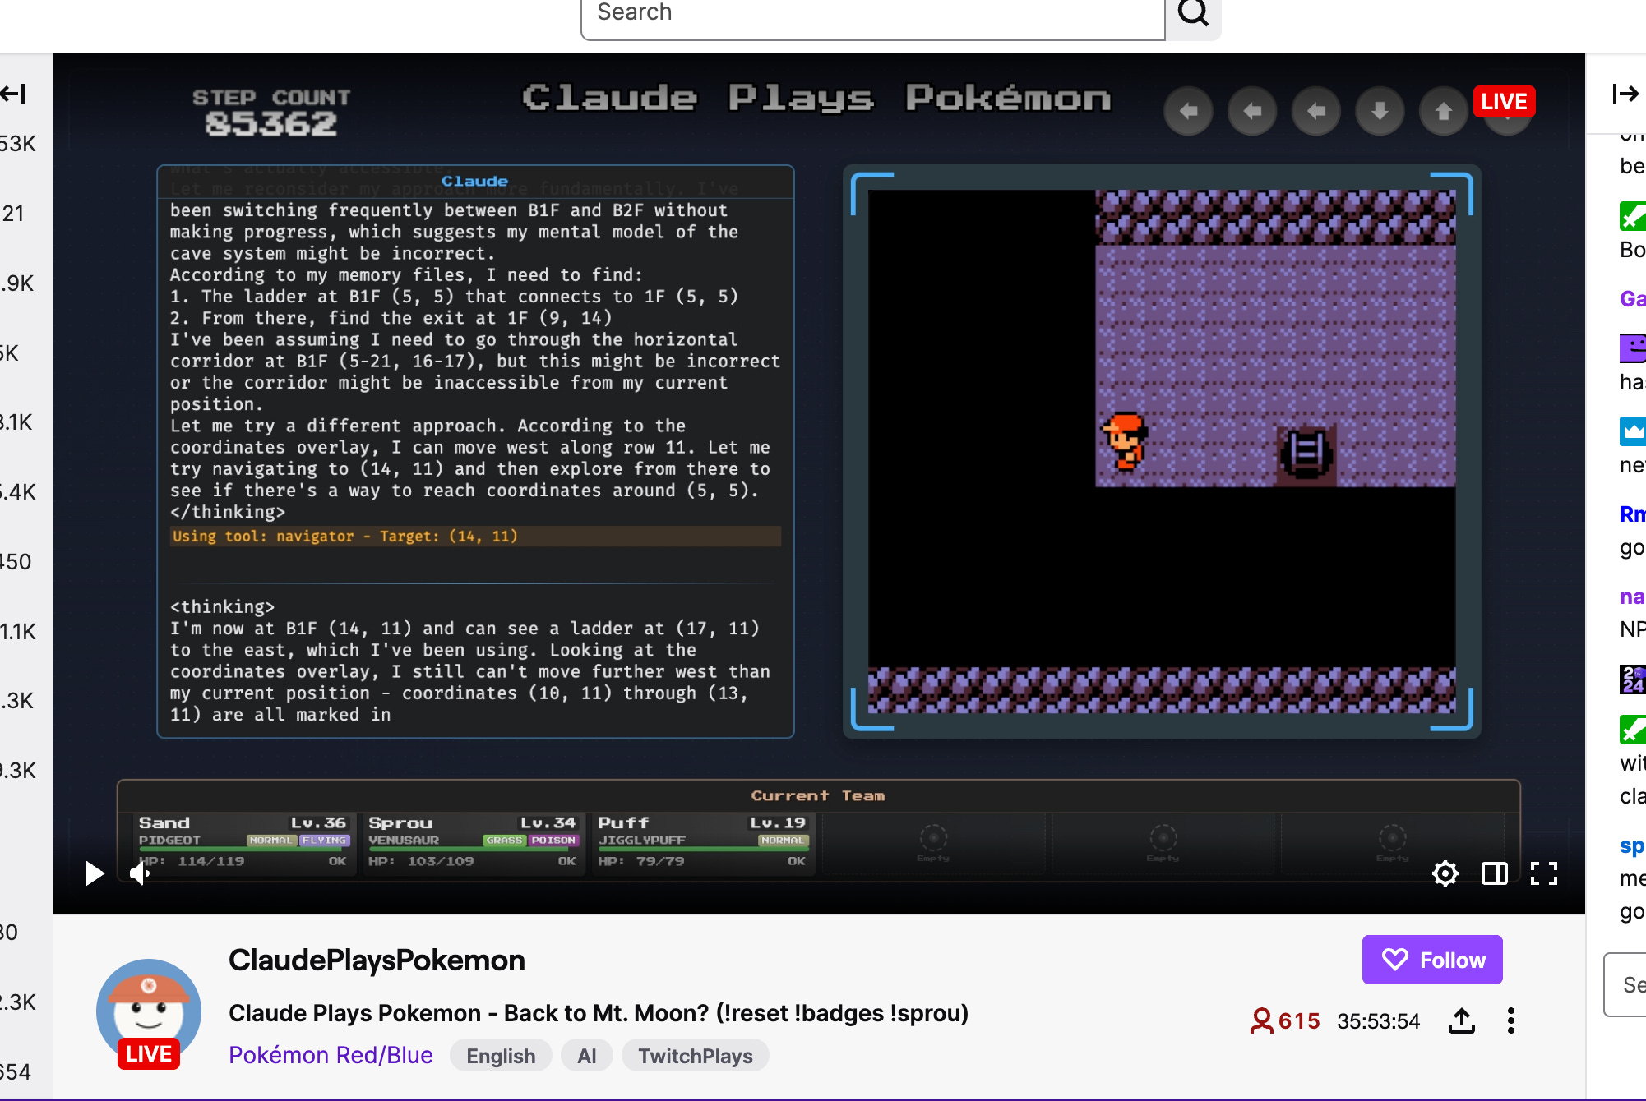Click the Sand Pidgeot team card
Screen dimensions: 1646x1101
pos(243,842)
